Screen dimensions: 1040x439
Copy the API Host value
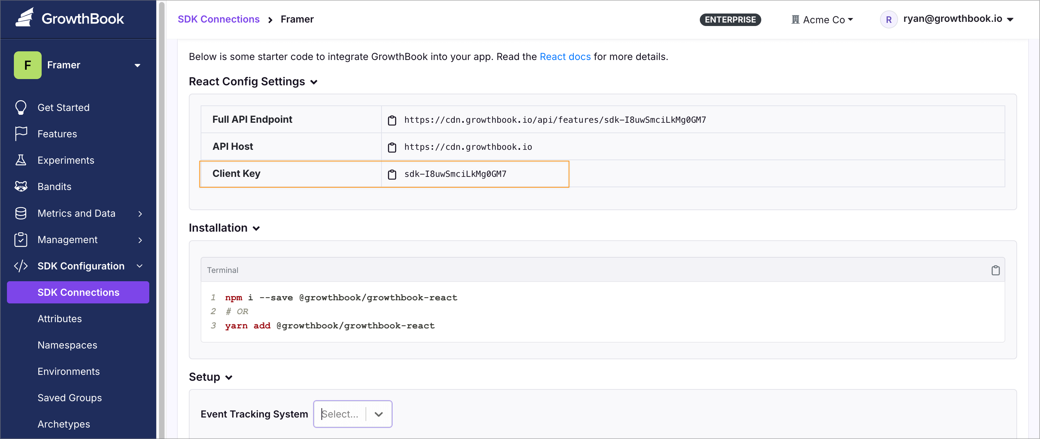[x=392, y=147]
